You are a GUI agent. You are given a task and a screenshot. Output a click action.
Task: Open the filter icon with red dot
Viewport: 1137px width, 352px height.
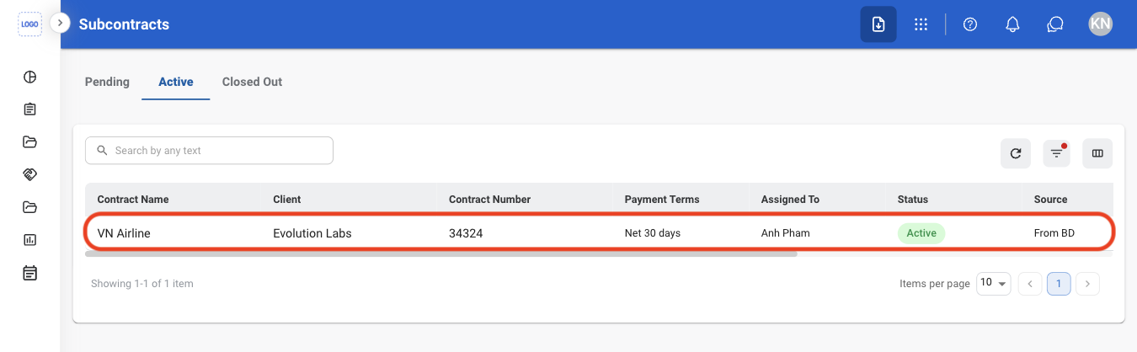coord(1056,153)
